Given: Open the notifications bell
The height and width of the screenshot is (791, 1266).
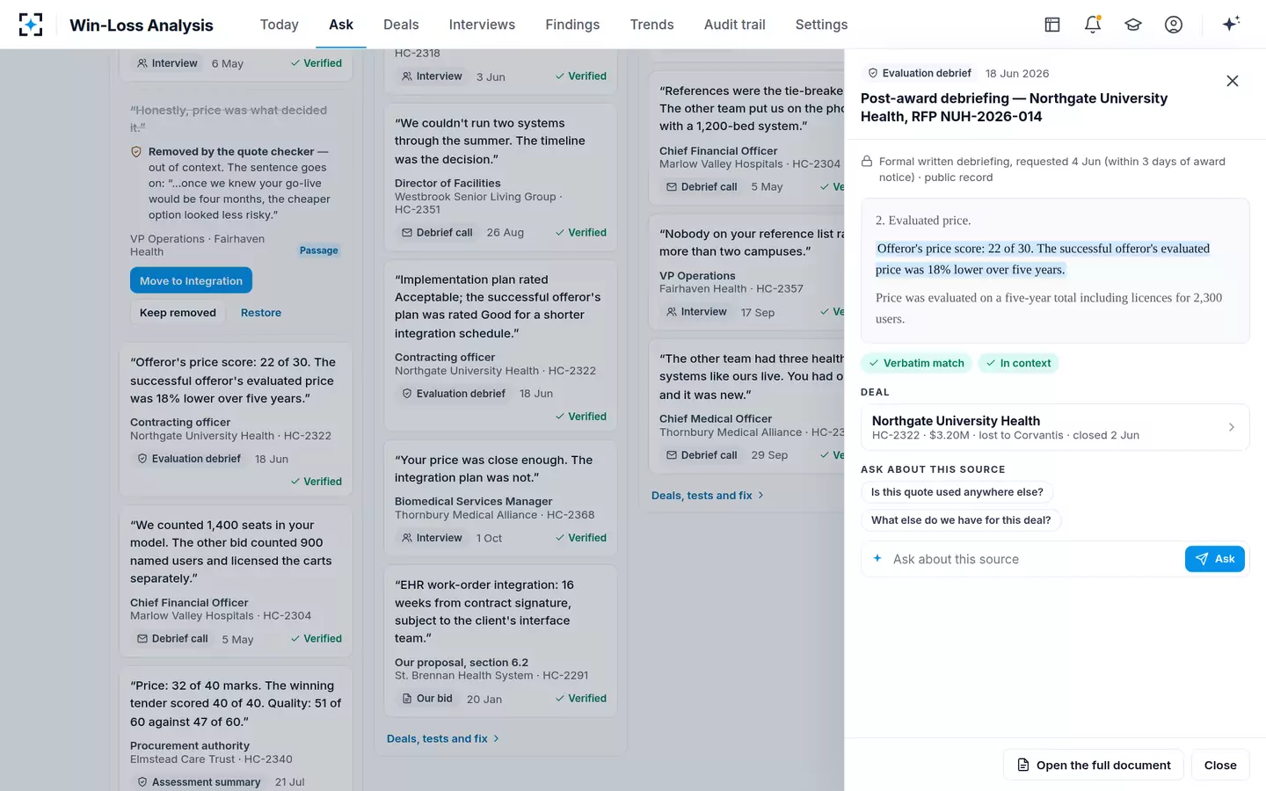Looking at the screenshot, I should (x=1093, y=25).
